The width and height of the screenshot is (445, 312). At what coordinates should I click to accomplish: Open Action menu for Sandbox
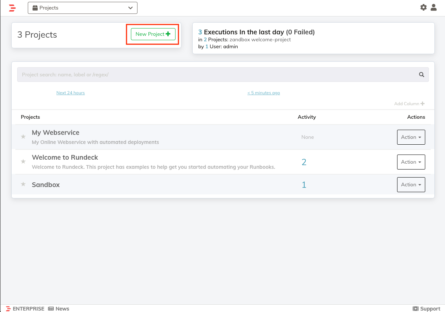coord(411,184)
